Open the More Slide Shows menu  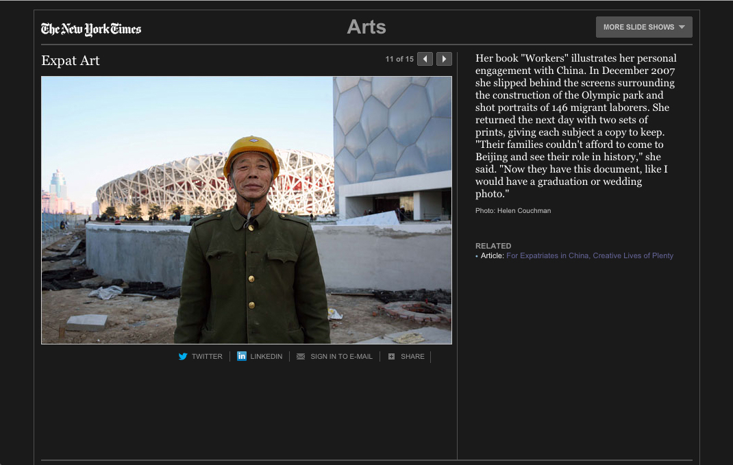pyautogui.click(x=638, y=27)
